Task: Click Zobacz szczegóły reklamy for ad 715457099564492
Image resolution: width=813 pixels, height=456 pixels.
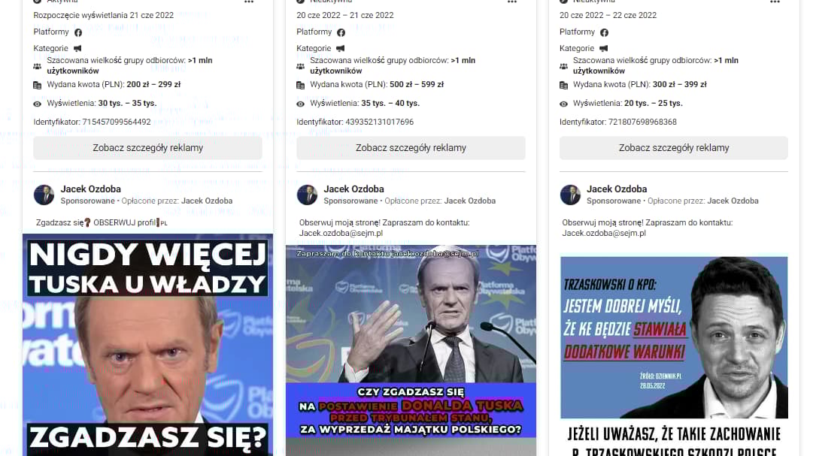Action: [x=147, y=148]
